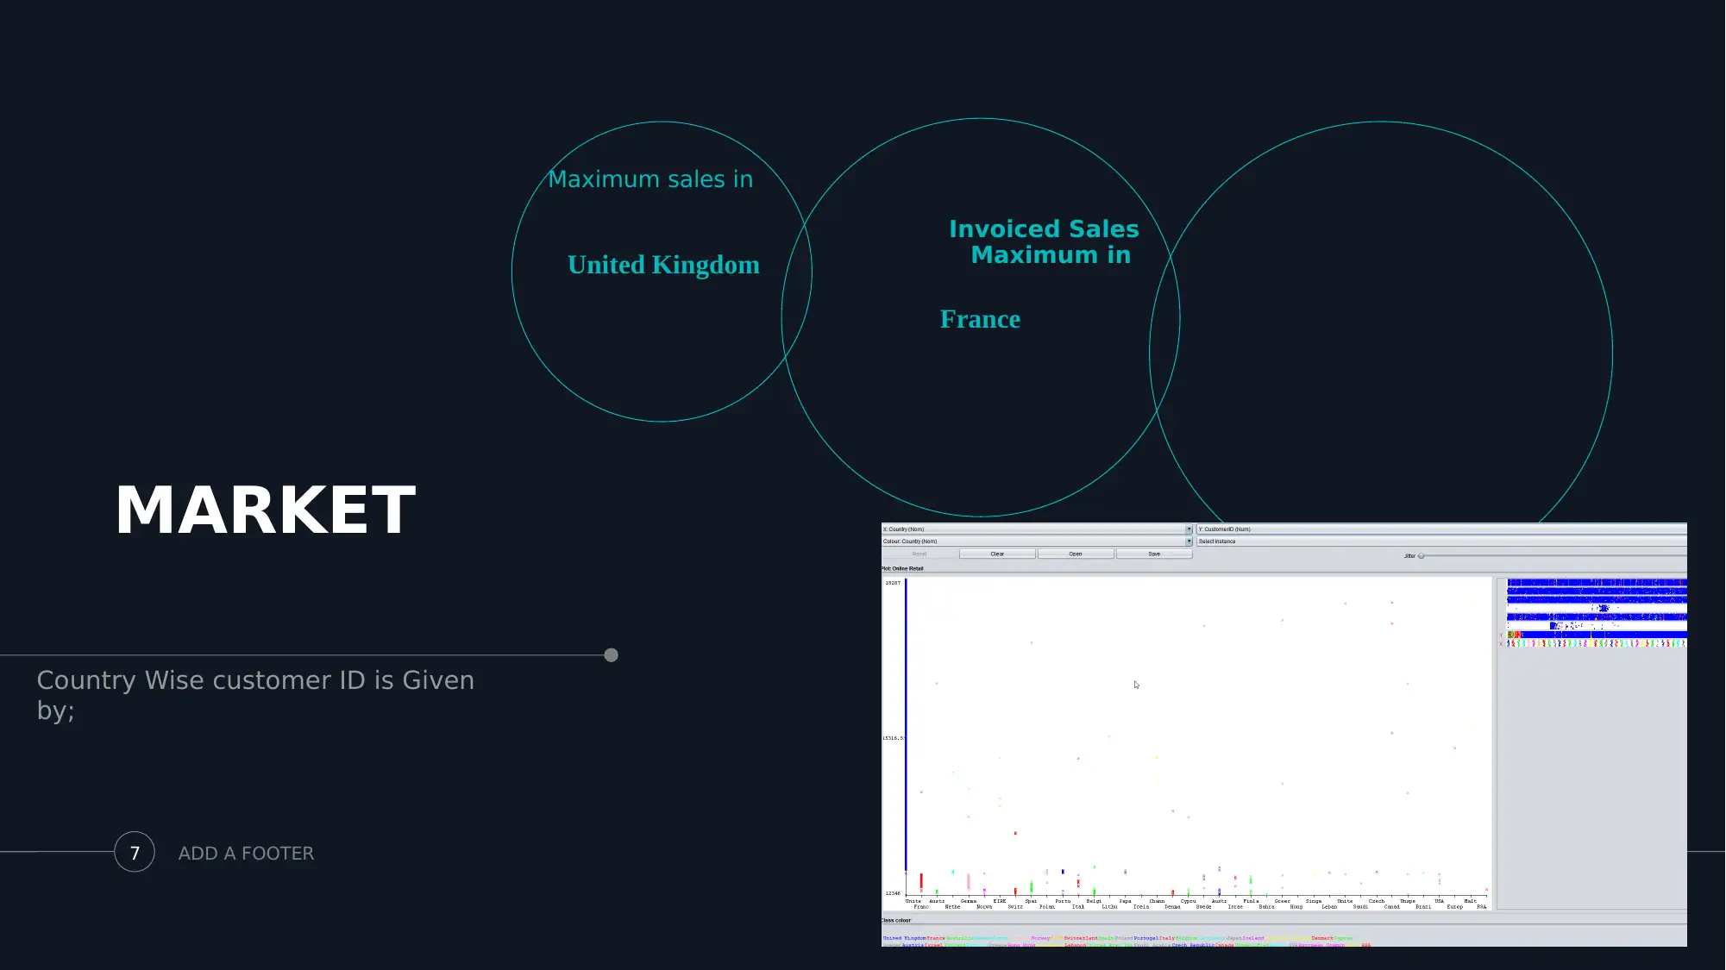Click the Reset button in plot panel
Image resolution: width=1726 pixels, height=970 pixels.
[x=919, y=554]
